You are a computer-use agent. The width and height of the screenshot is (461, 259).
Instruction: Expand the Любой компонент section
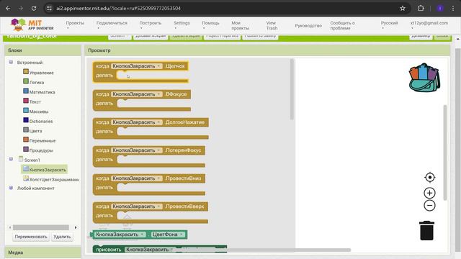[x=11, y=188]
